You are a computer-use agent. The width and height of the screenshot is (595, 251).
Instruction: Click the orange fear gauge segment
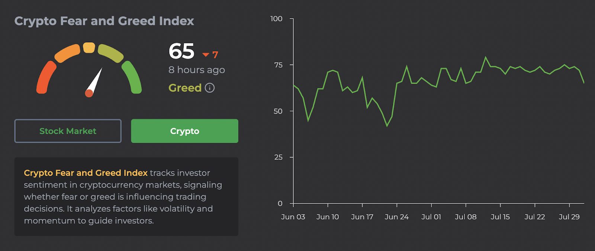tap(68, 53)
